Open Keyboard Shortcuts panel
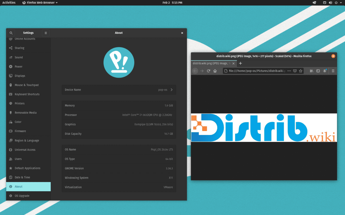345x215 pixels. click(28, 94)
